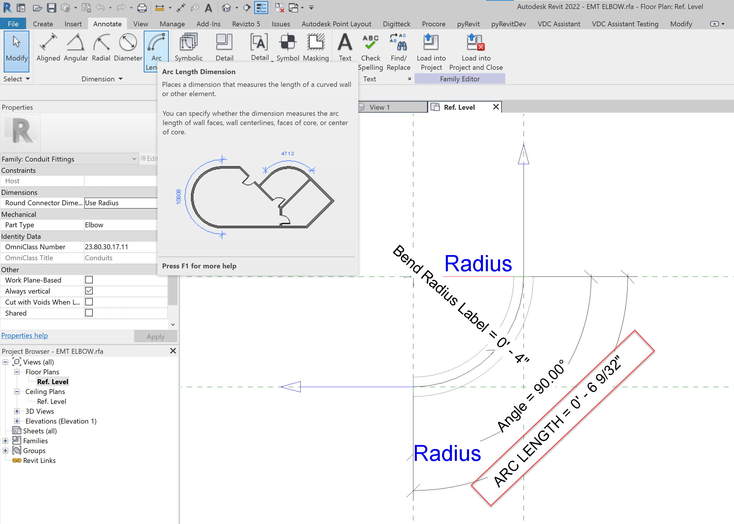
Task: Click the Print icon in quick access toolbar
Action: click(x=142, y=8)
